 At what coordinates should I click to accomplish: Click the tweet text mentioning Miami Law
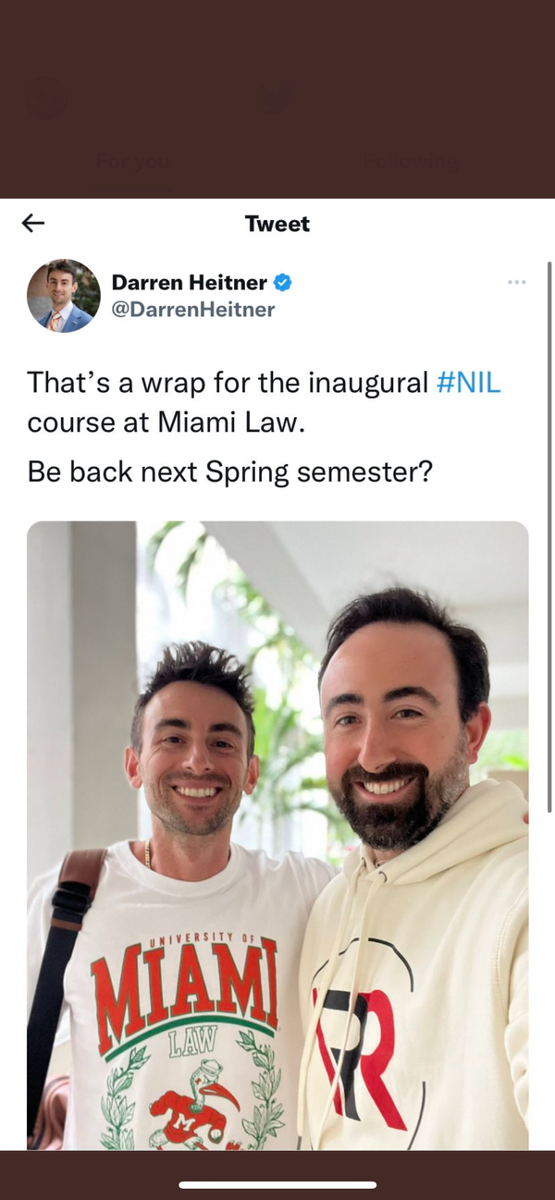[265, 402]
